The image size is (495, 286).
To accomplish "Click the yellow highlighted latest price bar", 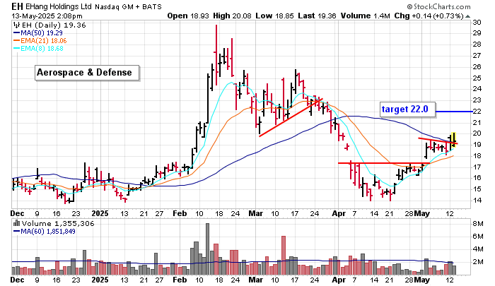I will [x=454, y=140].
